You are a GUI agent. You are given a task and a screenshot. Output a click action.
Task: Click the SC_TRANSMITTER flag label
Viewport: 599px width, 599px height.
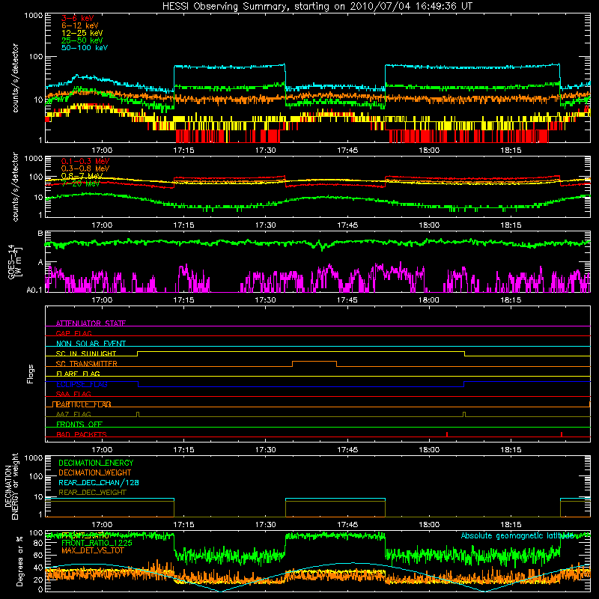click(x=86, y=364)
